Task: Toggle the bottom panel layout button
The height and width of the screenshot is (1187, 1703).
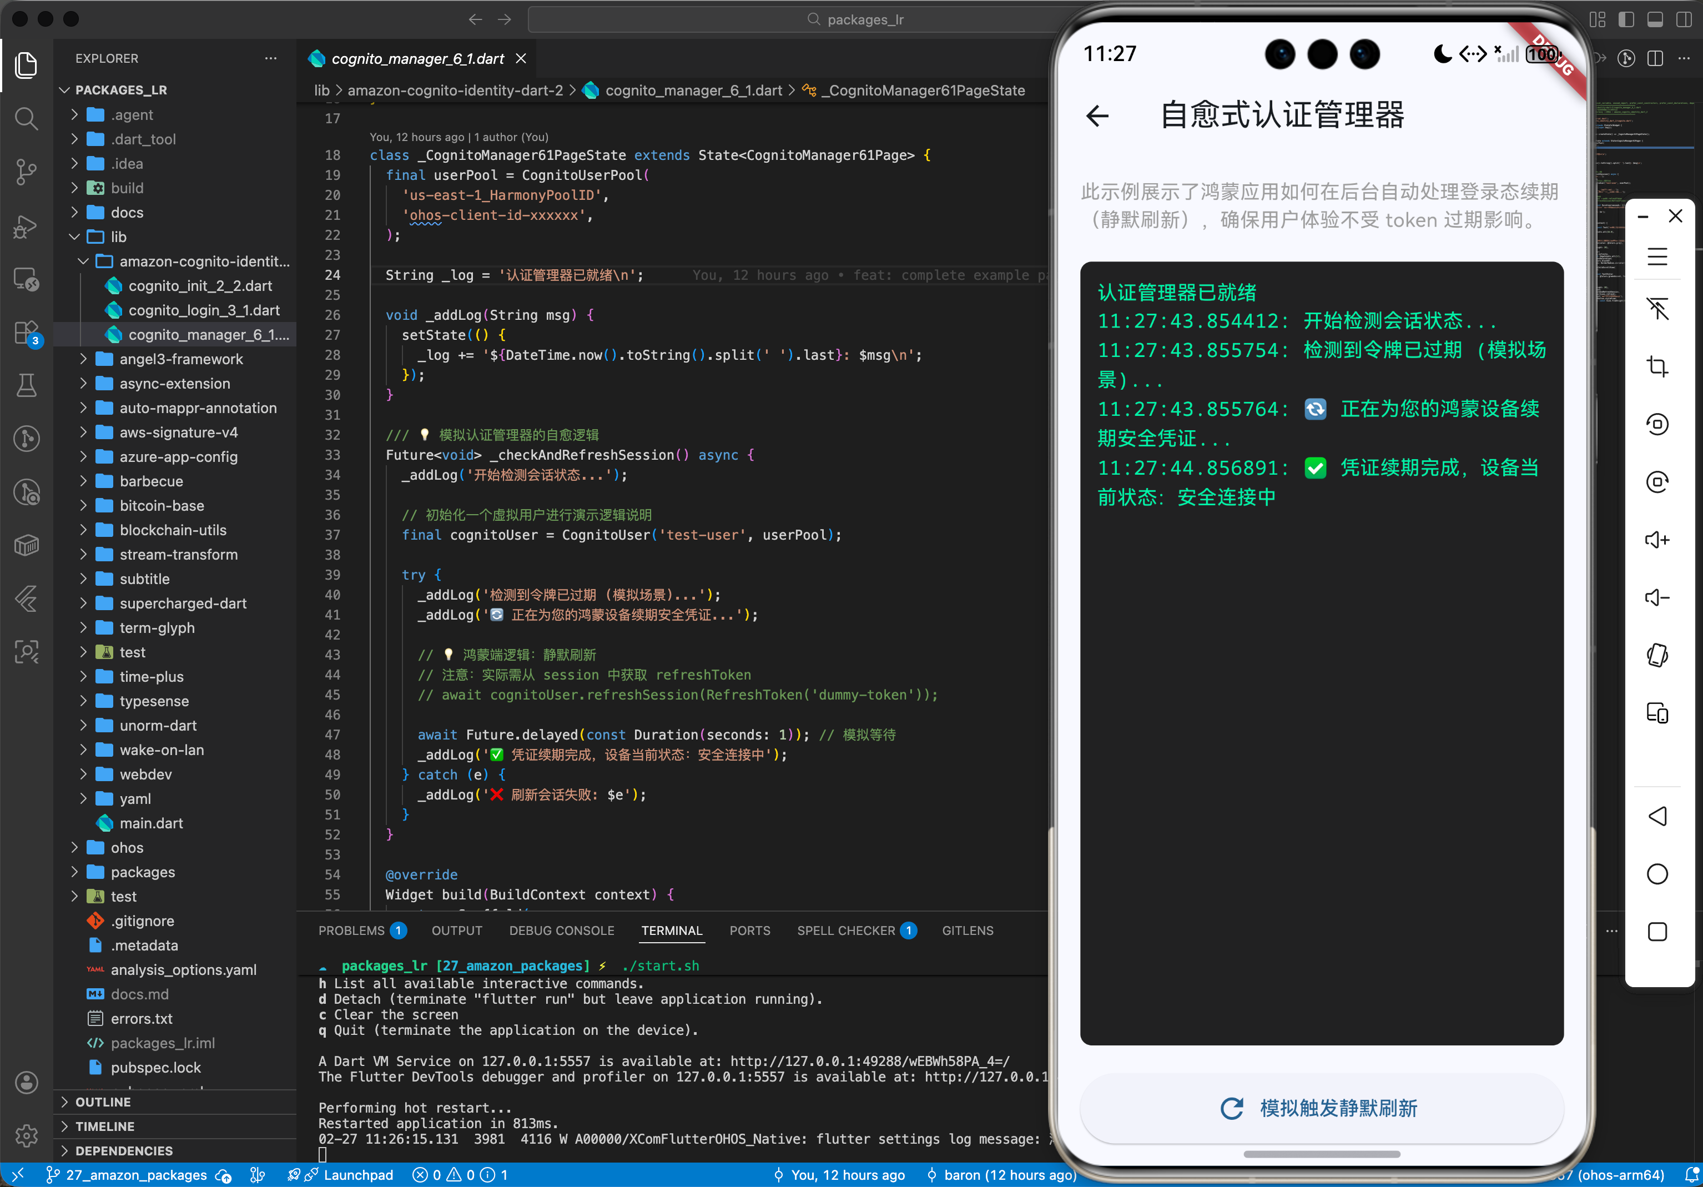Action: pos(1655,19)
